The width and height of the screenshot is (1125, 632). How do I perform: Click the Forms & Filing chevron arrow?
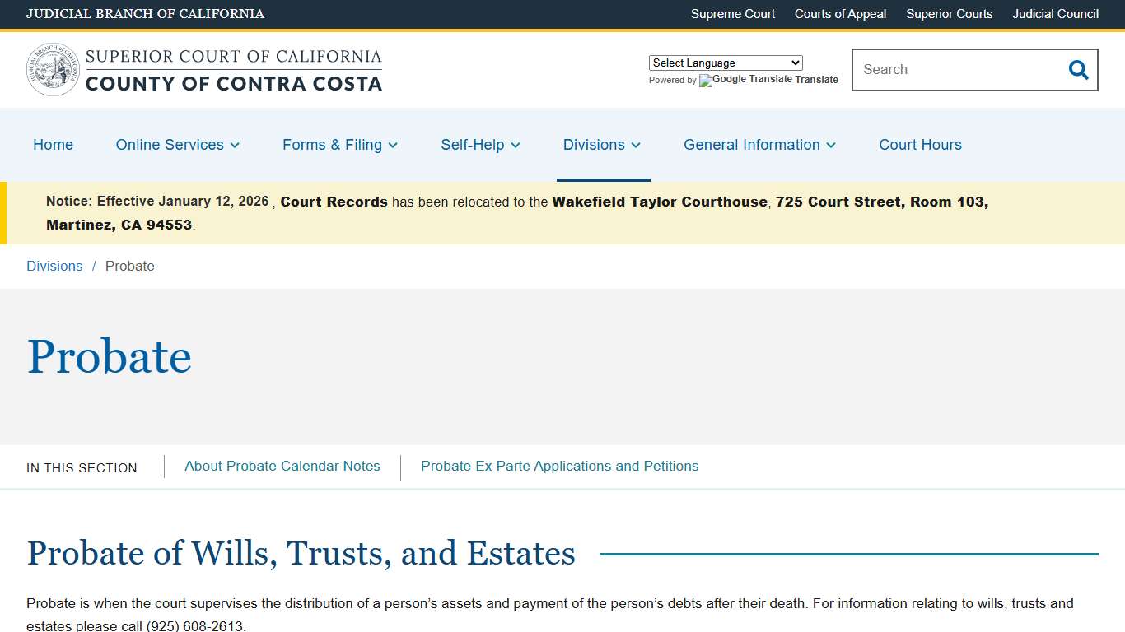coord(393,146)
